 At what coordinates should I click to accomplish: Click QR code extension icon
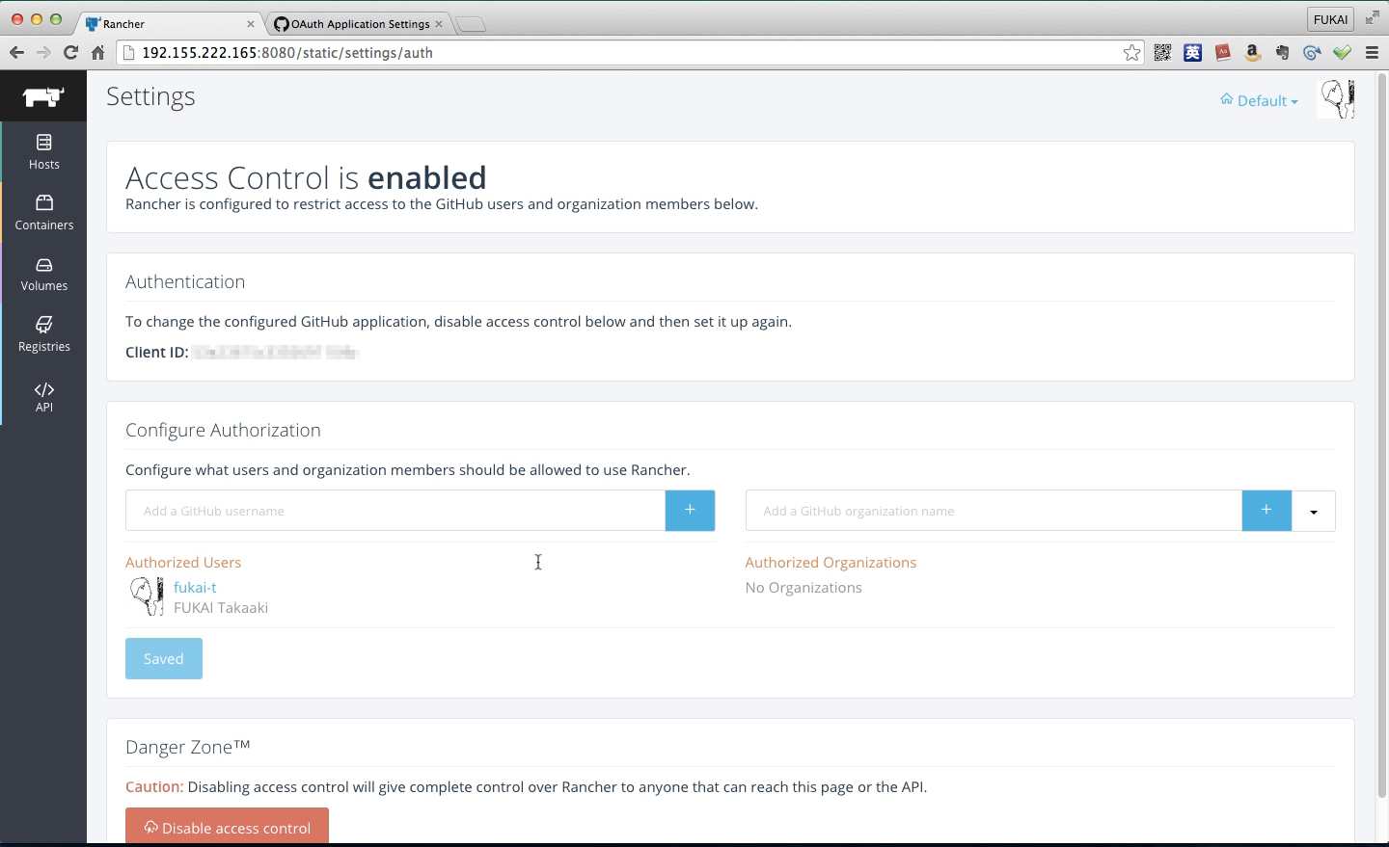coord(1163,53)
